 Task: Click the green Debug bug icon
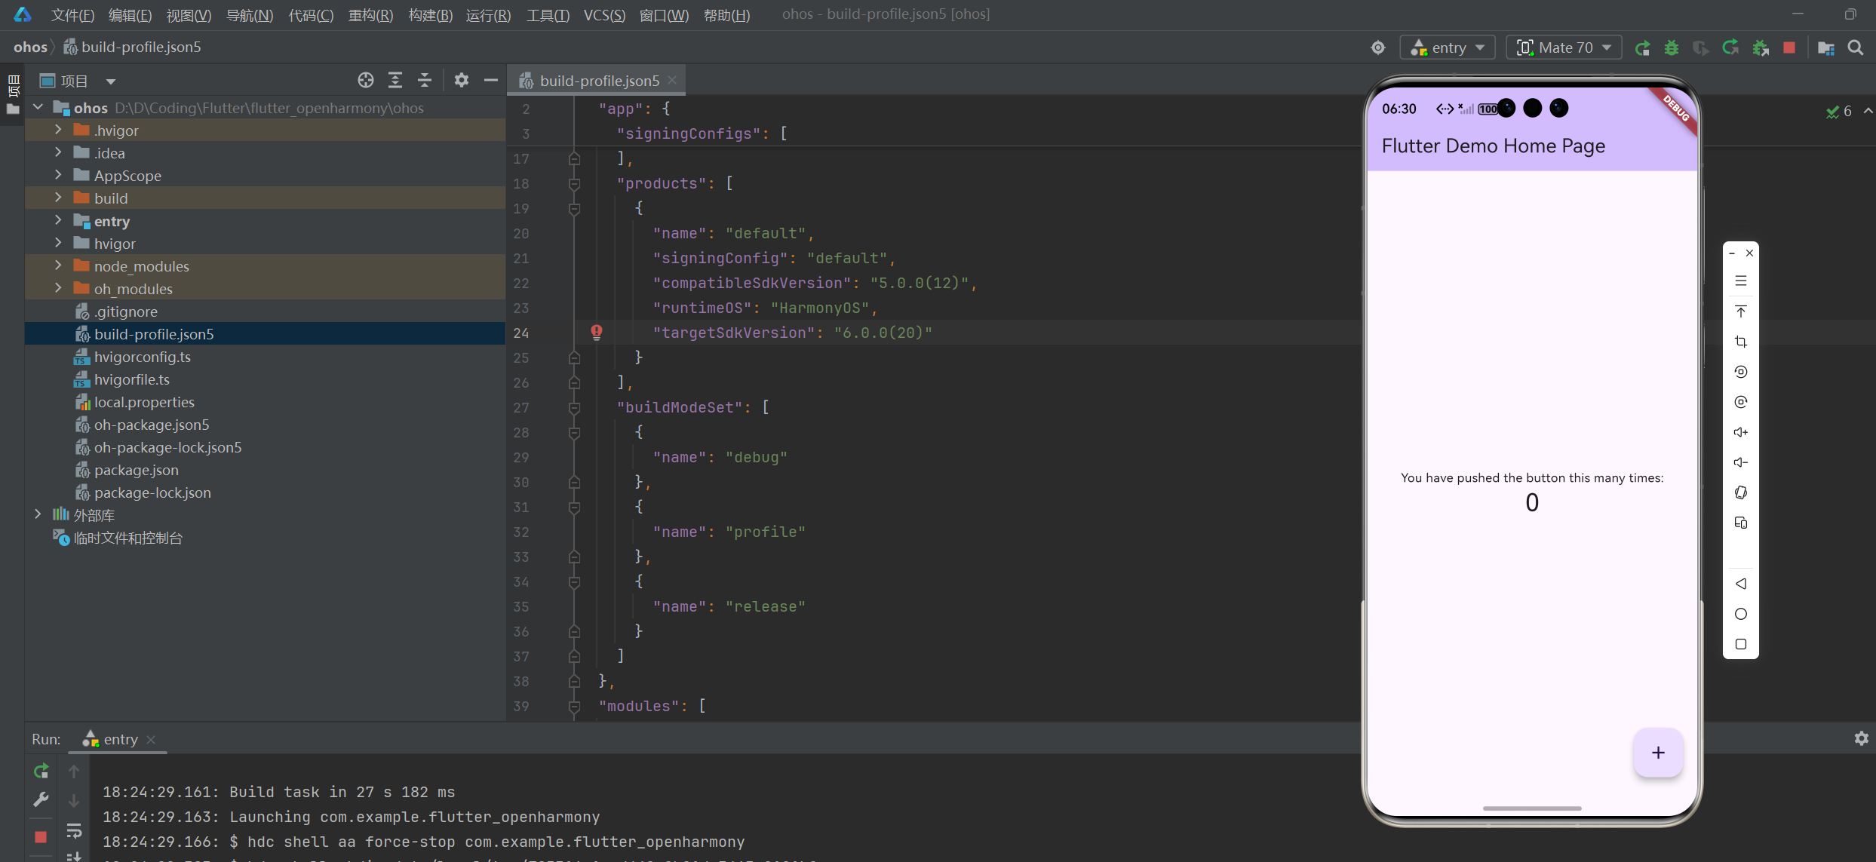(x=1672, y=48)
